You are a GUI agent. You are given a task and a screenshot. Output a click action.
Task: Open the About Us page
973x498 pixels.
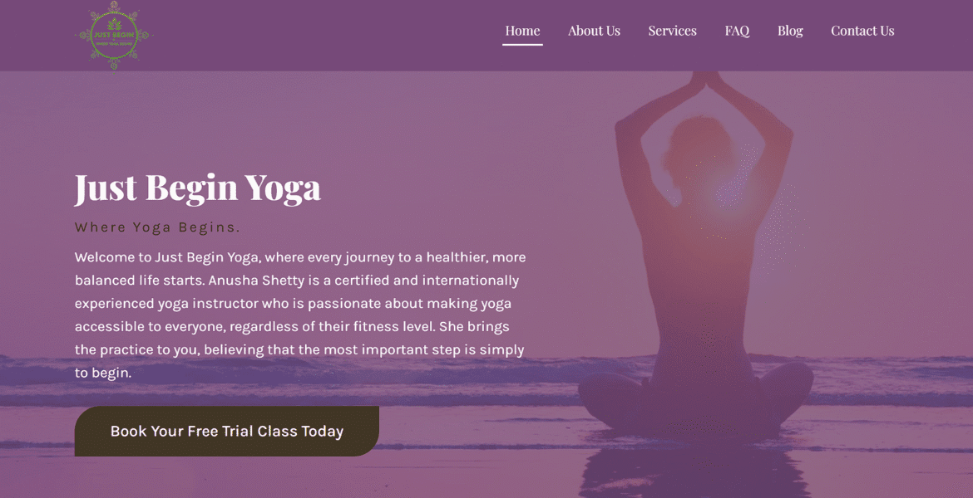tap(594, 31)
